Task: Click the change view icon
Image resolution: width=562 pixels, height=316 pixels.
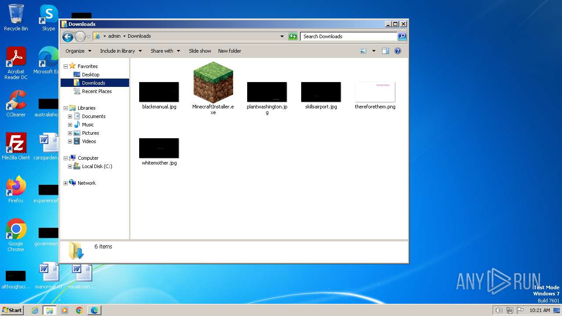Action: 363,51
